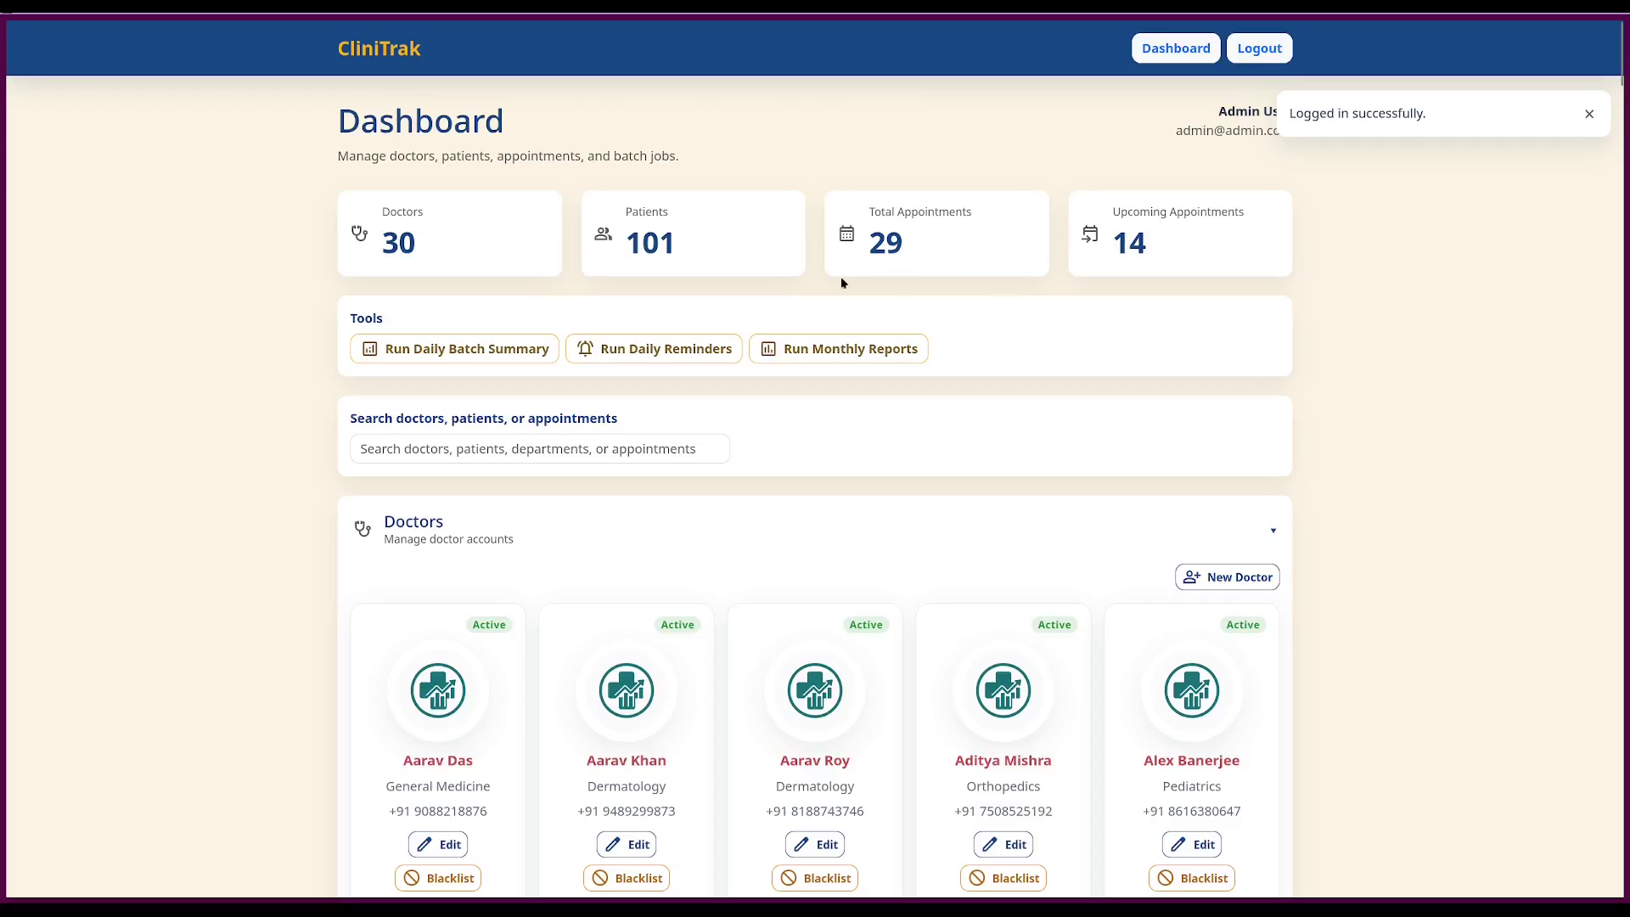The image size is (1630, 917).
Task: Click Aarav Khan's avatar logo
Action: point(627,690)
